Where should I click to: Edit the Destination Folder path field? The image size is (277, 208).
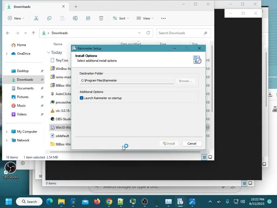[127, 81]
